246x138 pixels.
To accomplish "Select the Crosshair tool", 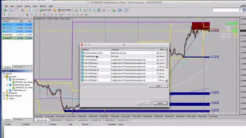I will pos(9,15).
